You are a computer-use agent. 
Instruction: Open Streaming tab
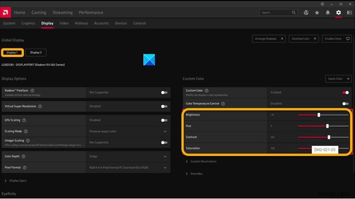point(63,13)
